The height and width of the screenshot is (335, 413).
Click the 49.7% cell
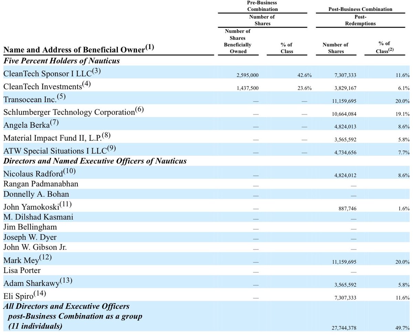pyautogui.click(x=403, y=327)
